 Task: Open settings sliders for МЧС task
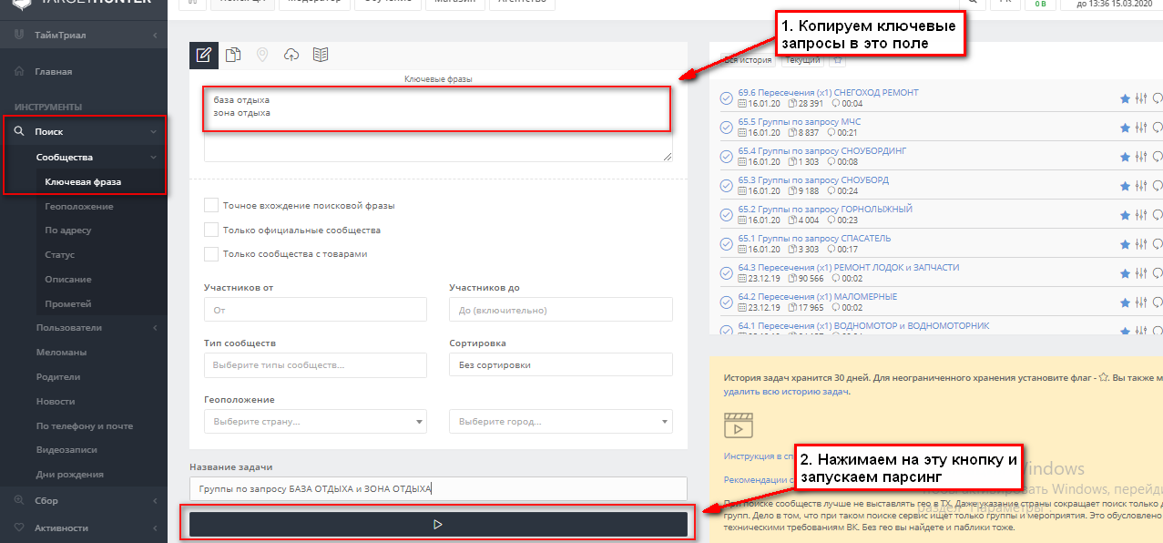[1140, 128]
